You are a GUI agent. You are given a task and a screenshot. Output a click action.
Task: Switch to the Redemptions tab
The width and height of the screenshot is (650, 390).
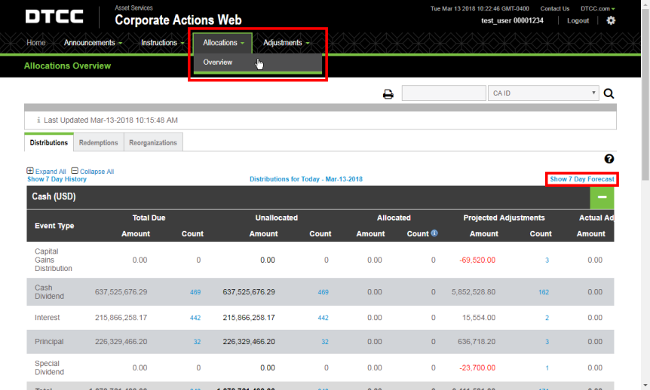[x=99, y=142]
